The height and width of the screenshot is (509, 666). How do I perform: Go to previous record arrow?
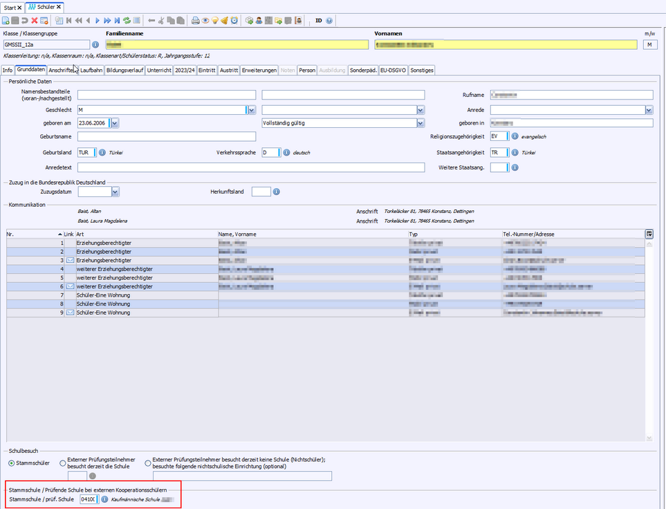coord(88,20)
